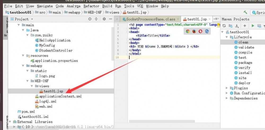Collapse External Libraries node arrow
The image size is (265, 130).
pyautogui.click(x=10, y=122)
